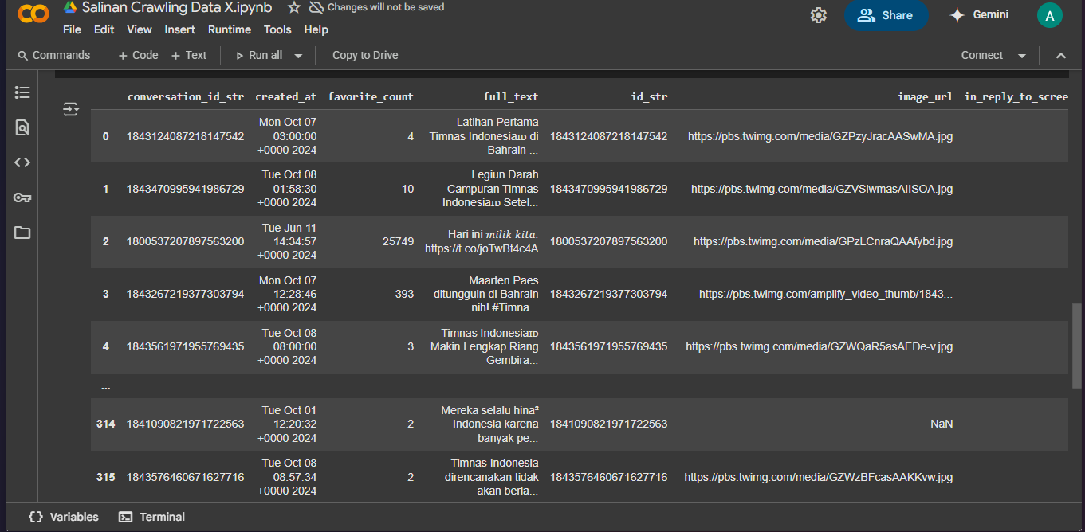Viewport: 1085px width, 532px height.
Task: Click the Colab logo icon
Action: point(33,14)
